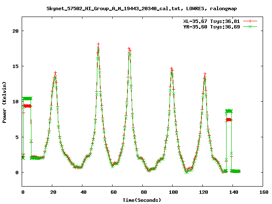Click the y-axis tick label 15
Screen dimensions: 272x204
(x=16, y=66)
